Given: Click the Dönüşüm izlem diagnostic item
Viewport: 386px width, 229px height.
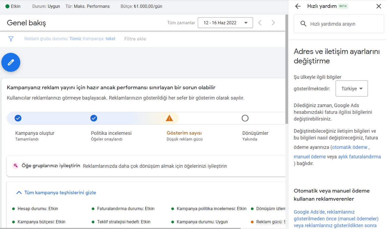Looking at the screenshot, I should [x=271, y=208].
